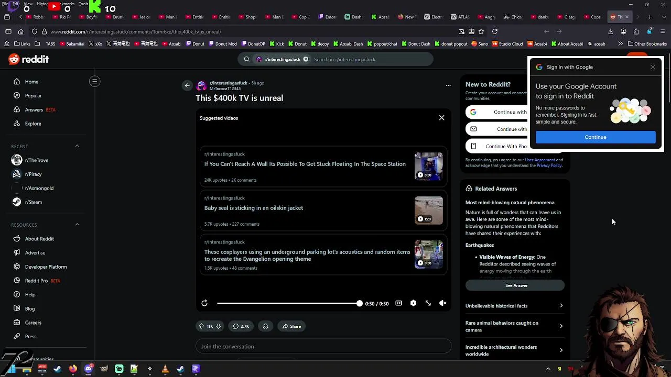Reload the browser page
The image size is (671, 377).
click(x=494, y=31)
